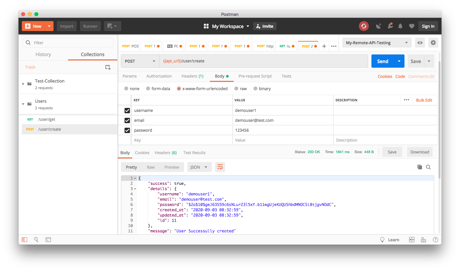Viewport: 460px width, 271px height.
Task: Switch to the Pre-request Script tab
Action: point(255,76)
